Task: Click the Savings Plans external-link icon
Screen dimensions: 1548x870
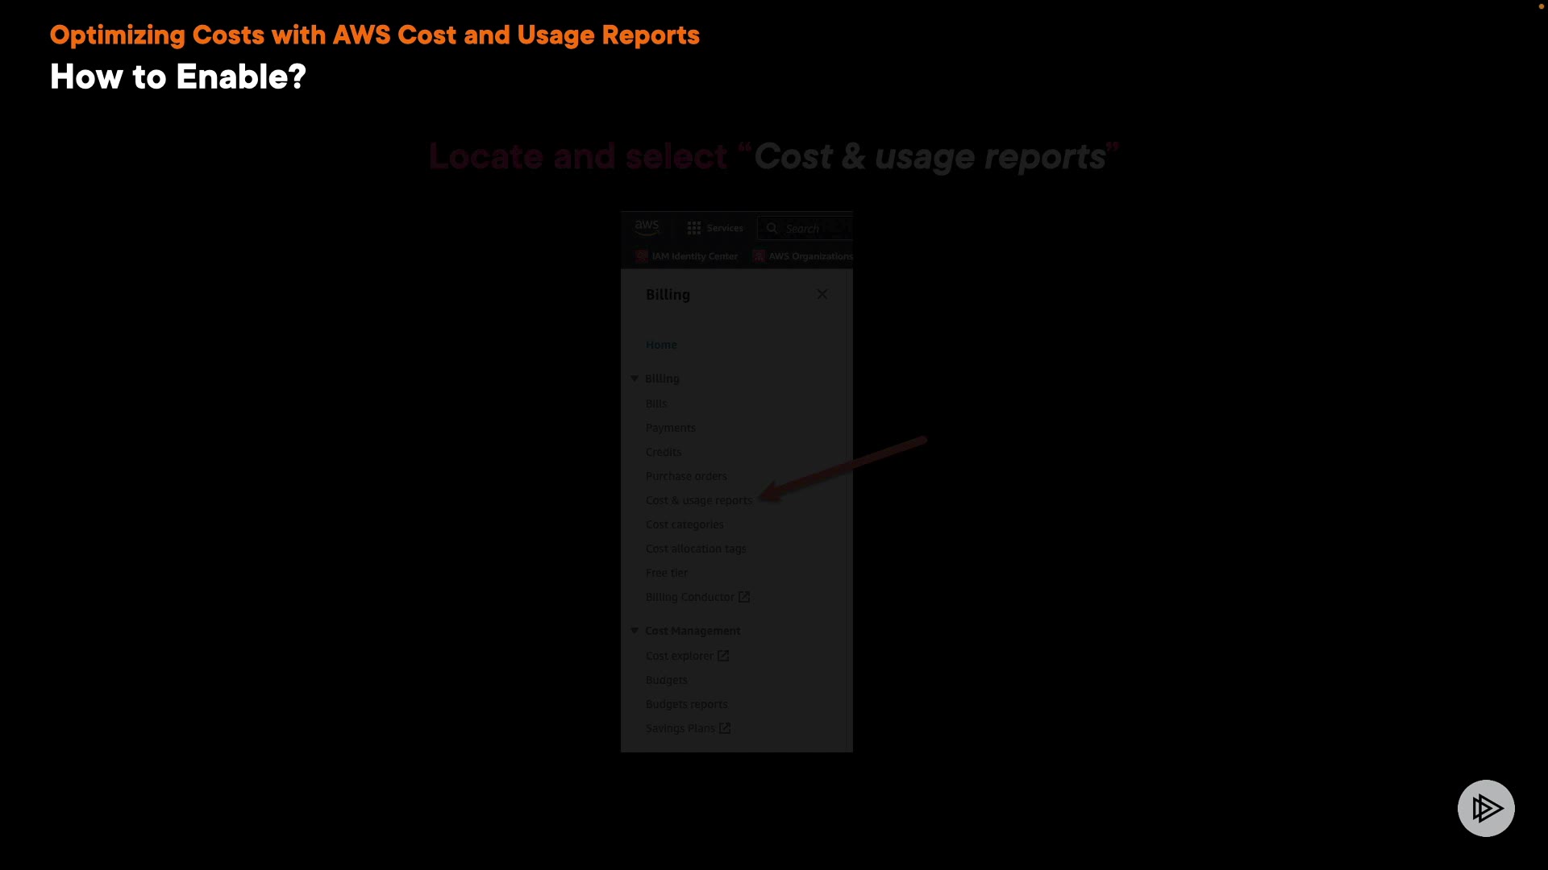Action: click(x=725, y=728)
